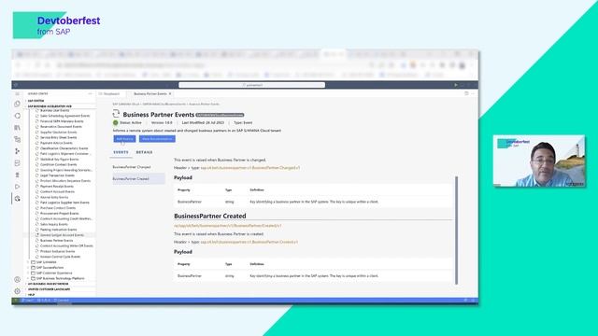Open the Accounts icon in activity bar
This screenshot has width=598, height=336.
point(17,280)
